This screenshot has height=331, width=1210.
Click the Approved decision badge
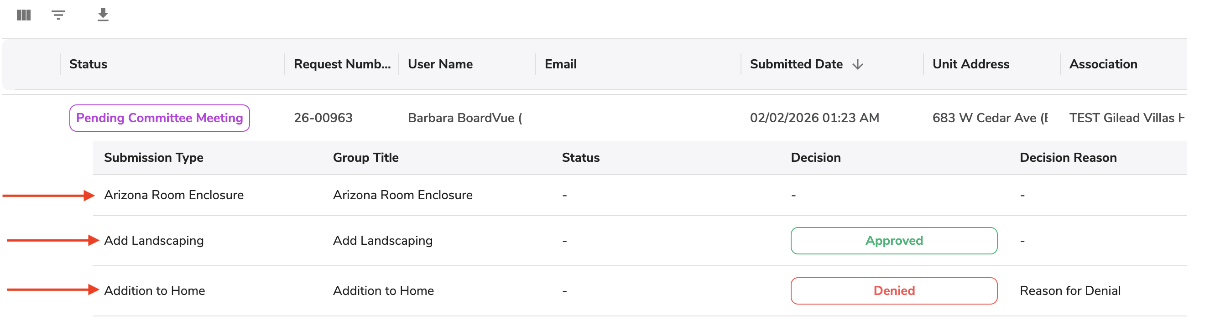click(894, 240)
